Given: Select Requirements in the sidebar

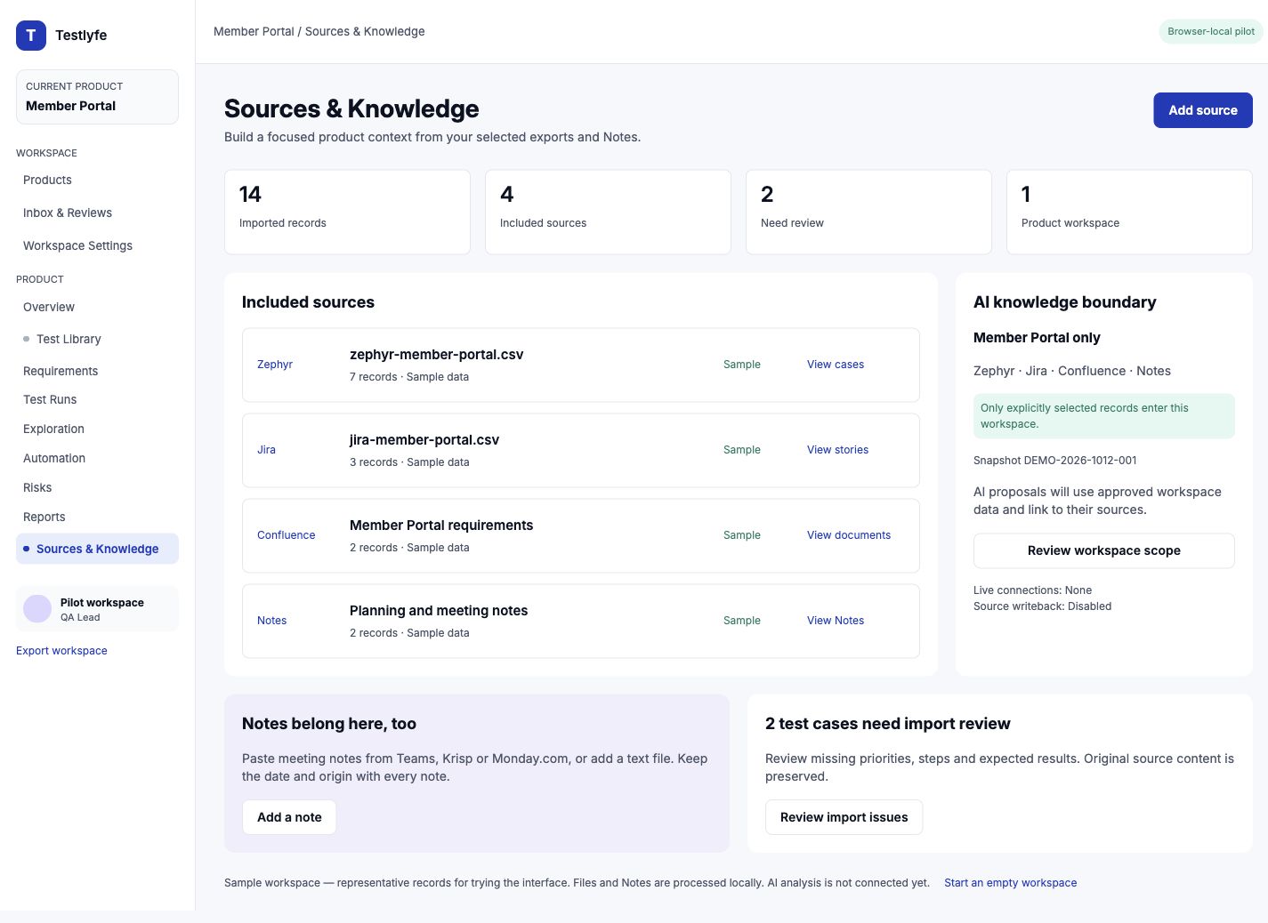Looking at the screenshot, I should click(x=61, y=371).
